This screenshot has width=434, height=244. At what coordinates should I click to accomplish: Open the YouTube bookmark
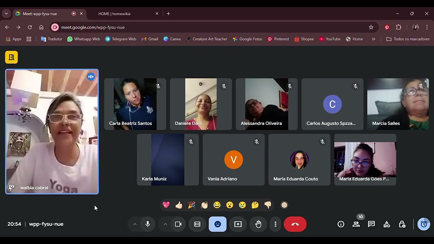coord(330,39)
